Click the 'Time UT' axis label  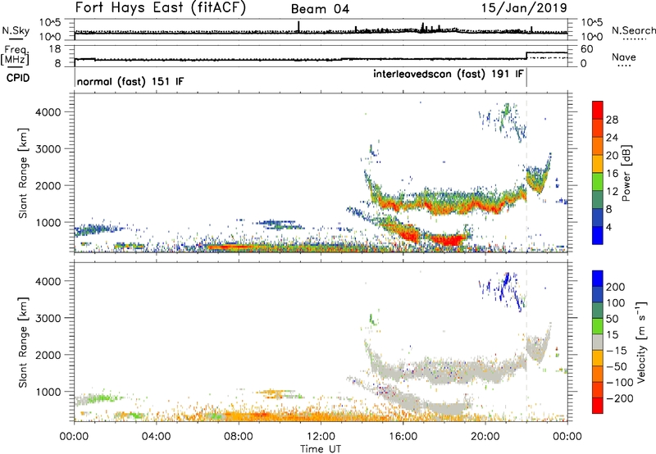click(x=321, y=449)
